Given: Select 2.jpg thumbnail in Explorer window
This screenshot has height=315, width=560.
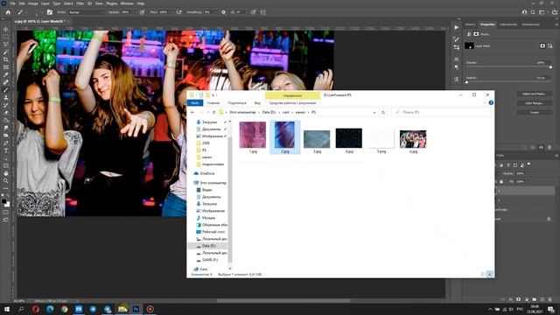Looking at the screenshot, I should (284, 137).
